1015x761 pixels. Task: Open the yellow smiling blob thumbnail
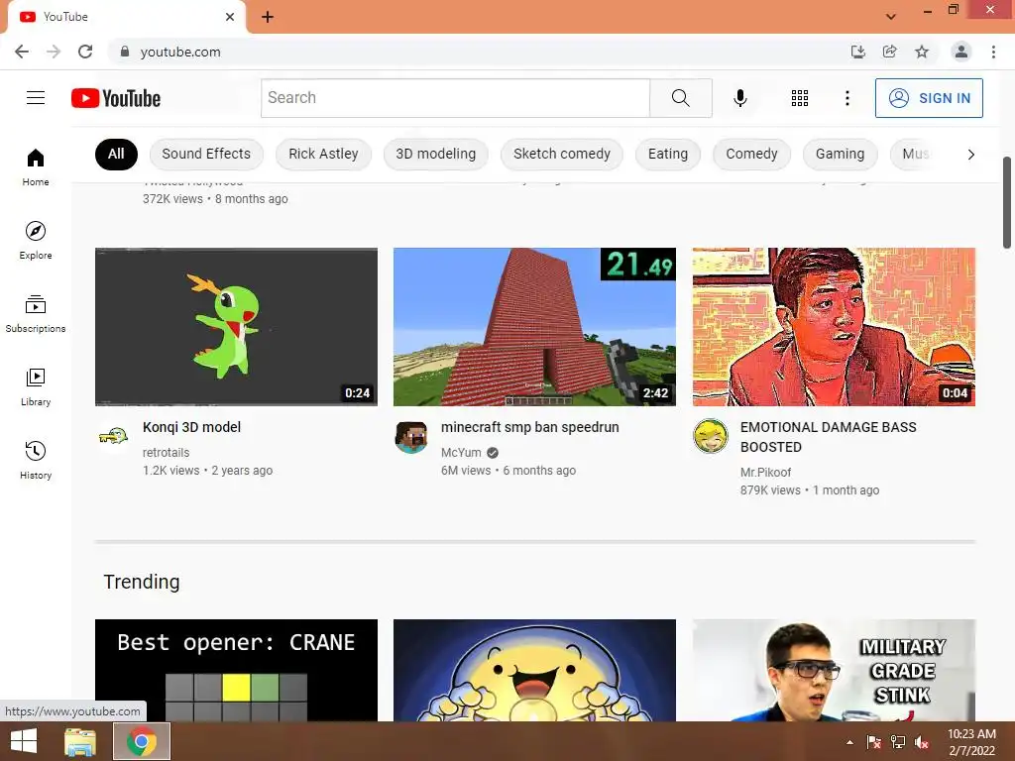[x=534, y=670]
